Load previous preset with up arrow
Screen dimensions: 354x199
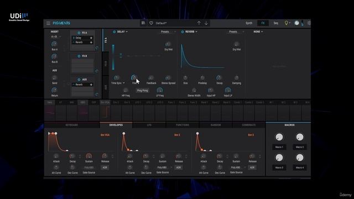pyautogui.click(x=199, y=23)
